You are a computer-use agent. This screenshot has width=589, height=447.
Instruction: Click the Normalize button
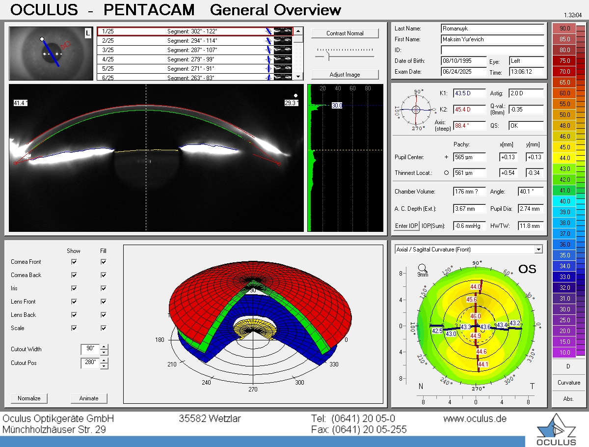tap(29, 398)
